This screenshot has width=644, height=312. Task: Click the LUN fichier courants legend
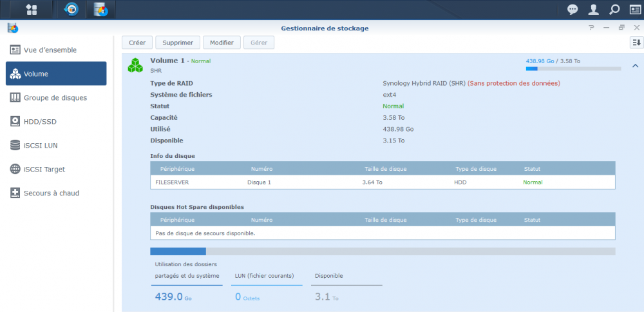tap(265, 276)
